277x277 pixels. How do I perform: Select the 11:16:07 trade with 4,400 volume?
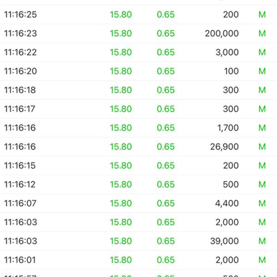(x=138, y=204)
